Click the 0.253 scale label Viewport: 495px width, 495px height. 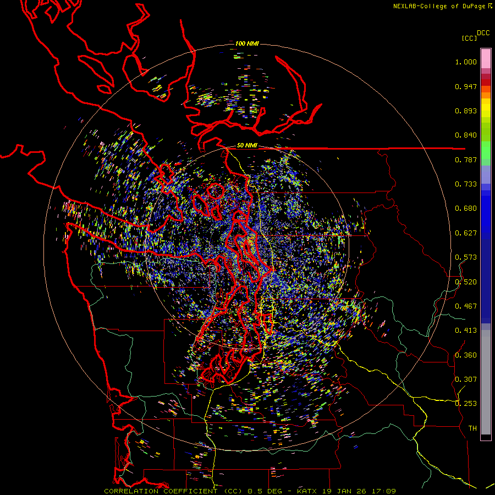466,404
